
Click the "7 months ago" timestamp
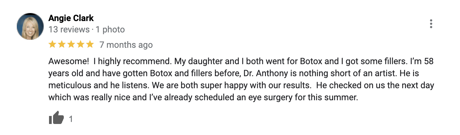pos(126,45)
